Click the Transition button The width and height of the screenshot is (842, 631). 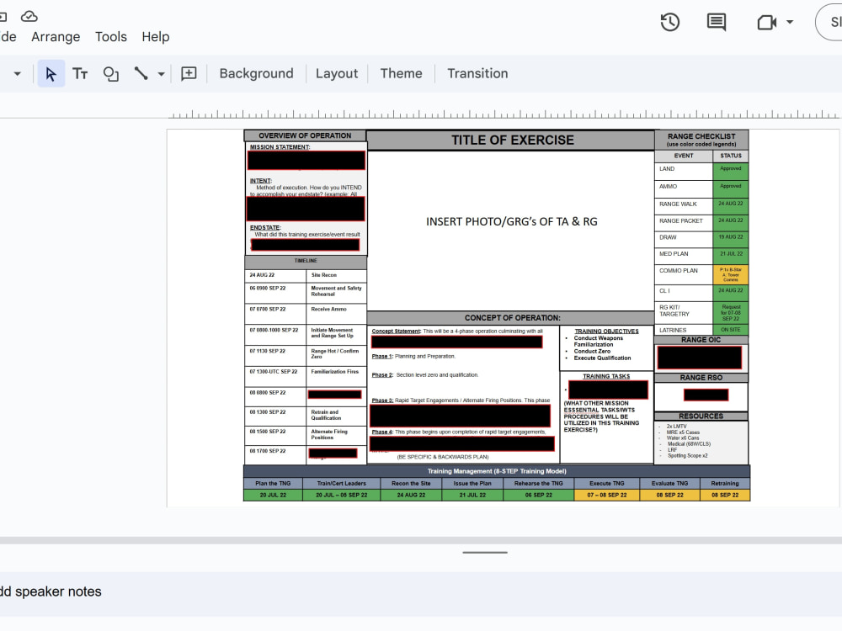click(x=477, y=73)
